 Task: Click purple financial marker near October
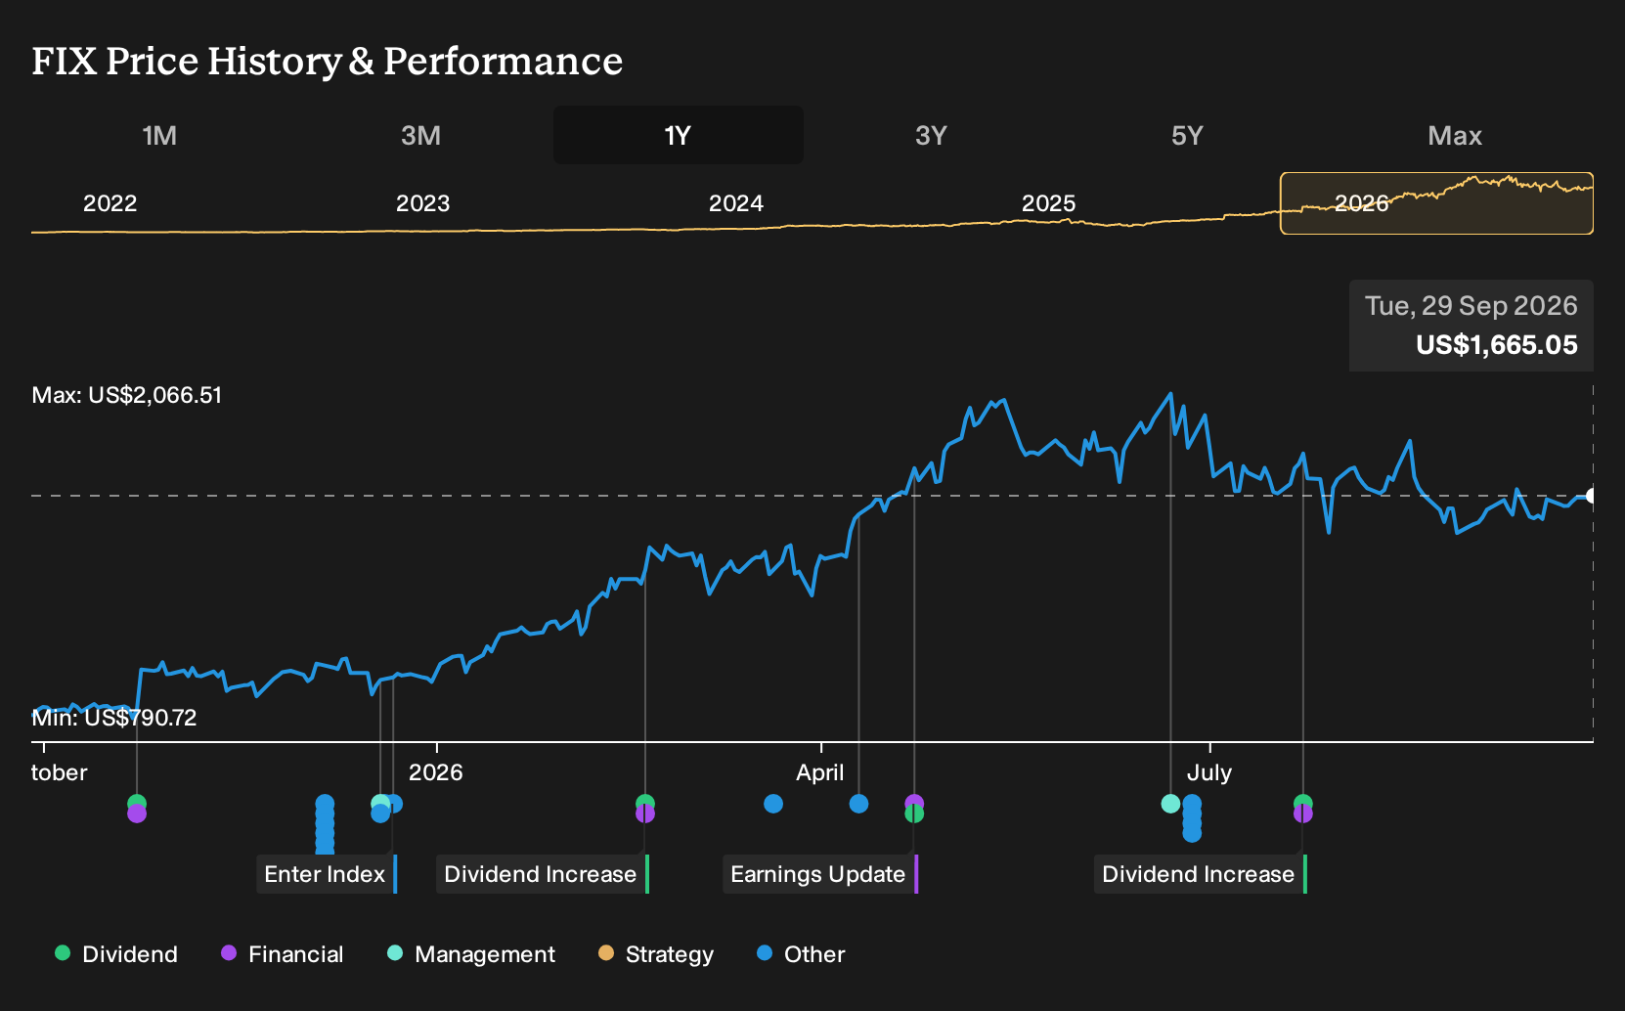pos(137,813)
